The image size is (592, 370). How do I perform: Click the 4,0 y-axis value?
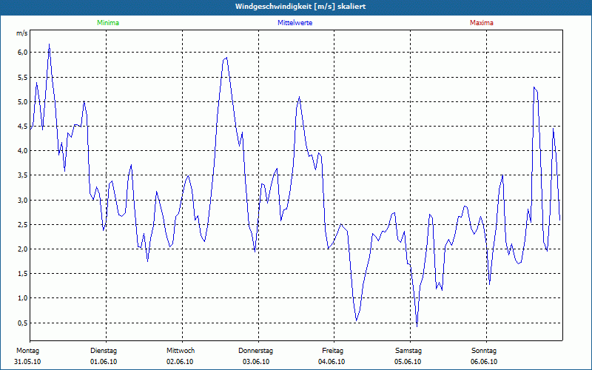(23, 151)
